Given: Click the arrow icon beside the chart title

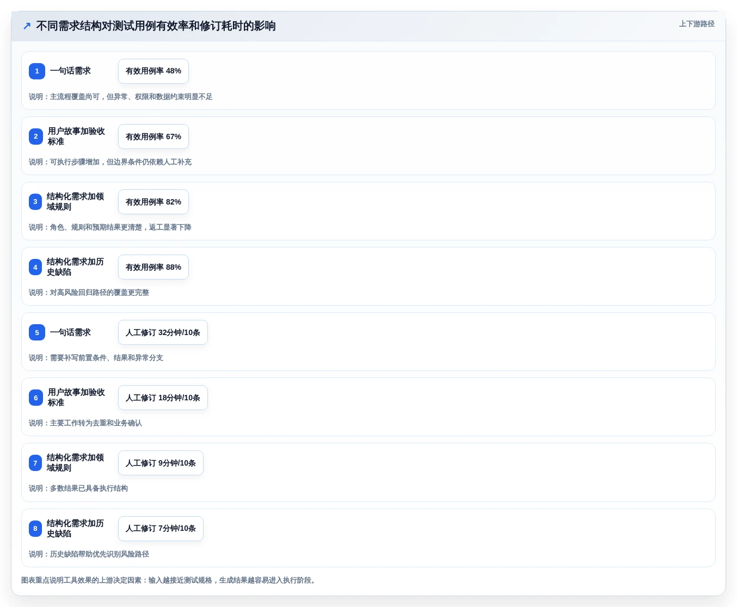Looking at the screenshot, I should (27, 26).
